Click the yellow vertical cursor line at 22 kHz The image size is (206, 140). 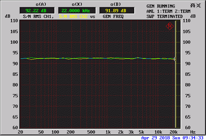pos(175,74)
